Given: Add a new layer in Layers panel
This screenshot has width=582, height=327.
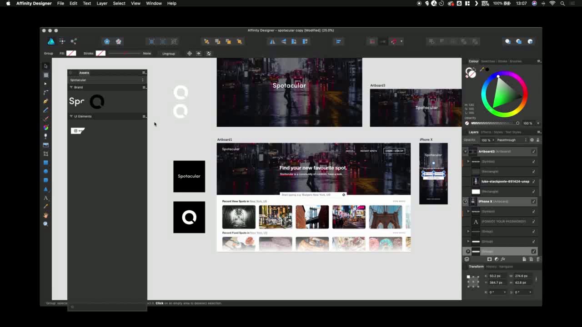Looking at the screenshot, I should 524,259.
